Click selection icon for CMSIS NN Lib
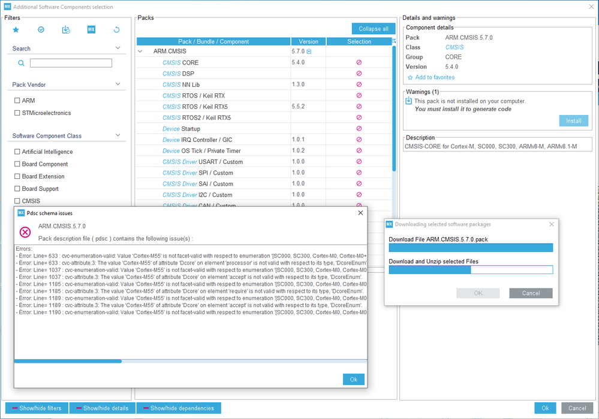The width and height of the screenshot is (599, 419). (x=359, y=84)
